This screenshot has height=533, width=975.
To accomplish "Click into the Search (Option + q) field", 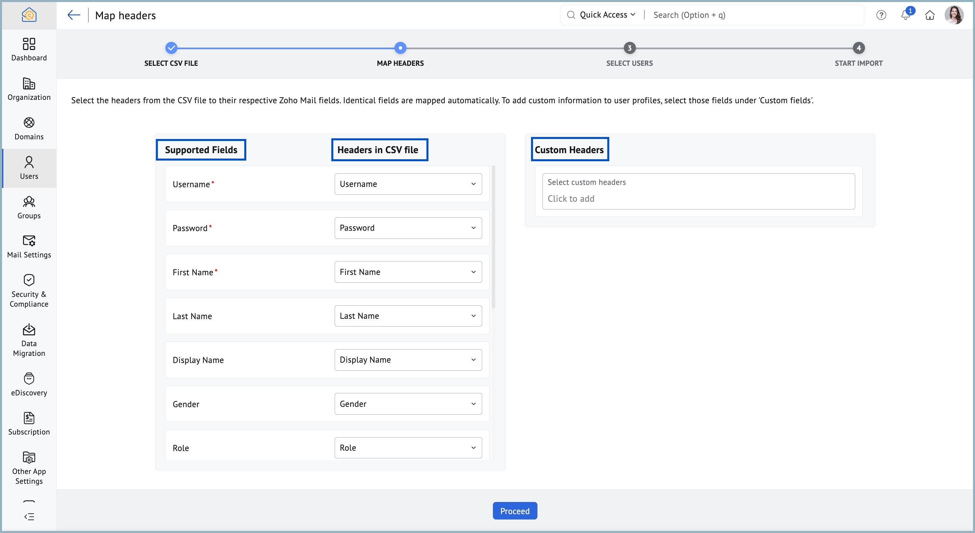I will (755, 15).
